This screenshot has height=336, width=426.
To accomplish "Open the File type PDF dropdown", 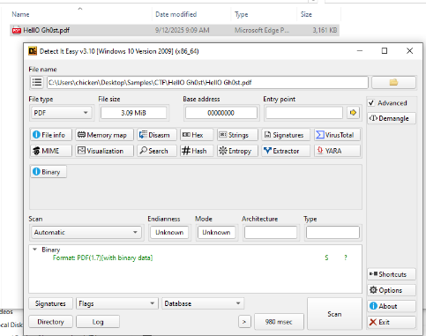I will pos(61,113).
